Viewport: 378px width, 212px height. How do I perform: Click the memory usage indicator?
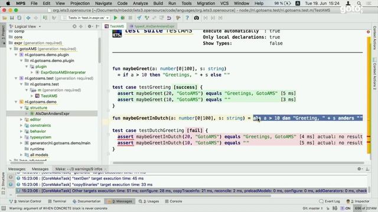coord(365,208)
